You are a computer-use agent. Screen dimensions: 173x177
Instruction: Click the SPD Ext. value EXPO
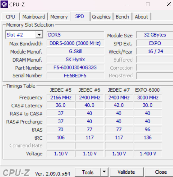[155, 43]
